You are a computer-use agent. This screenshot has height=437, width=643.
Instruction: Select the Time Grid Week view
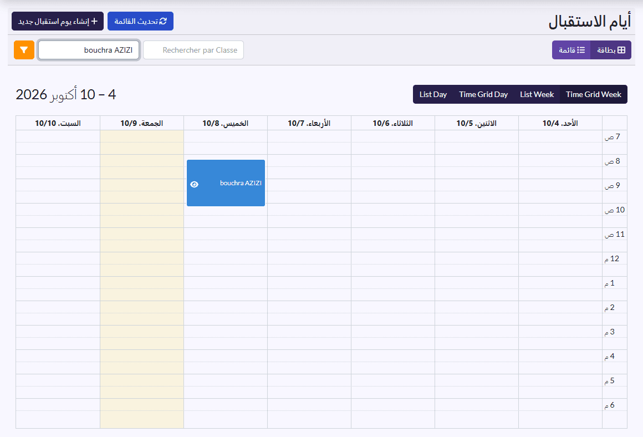(593, 94)
